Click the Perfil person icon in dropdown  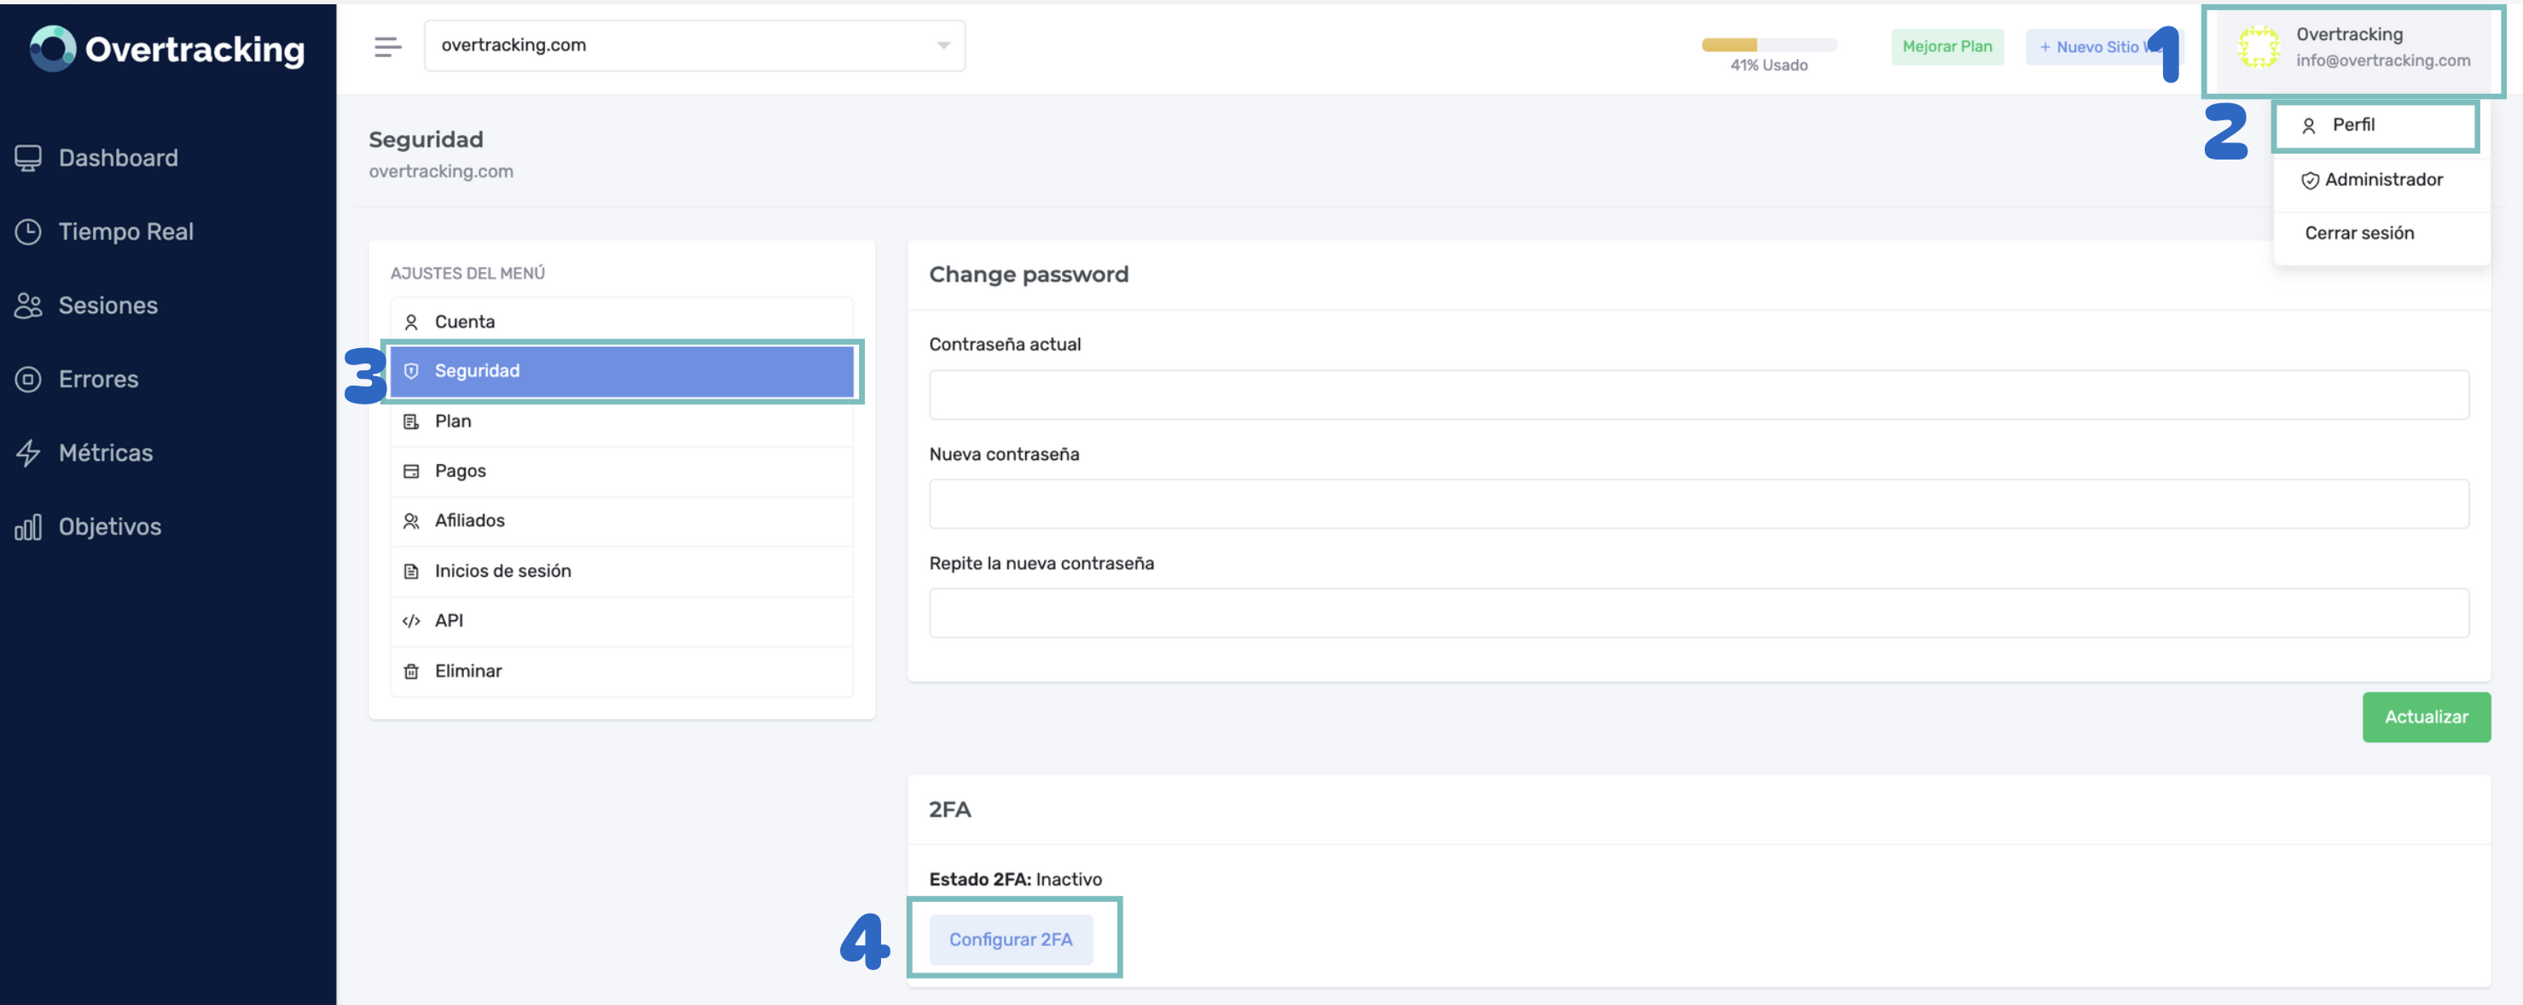click(2309, 125)
